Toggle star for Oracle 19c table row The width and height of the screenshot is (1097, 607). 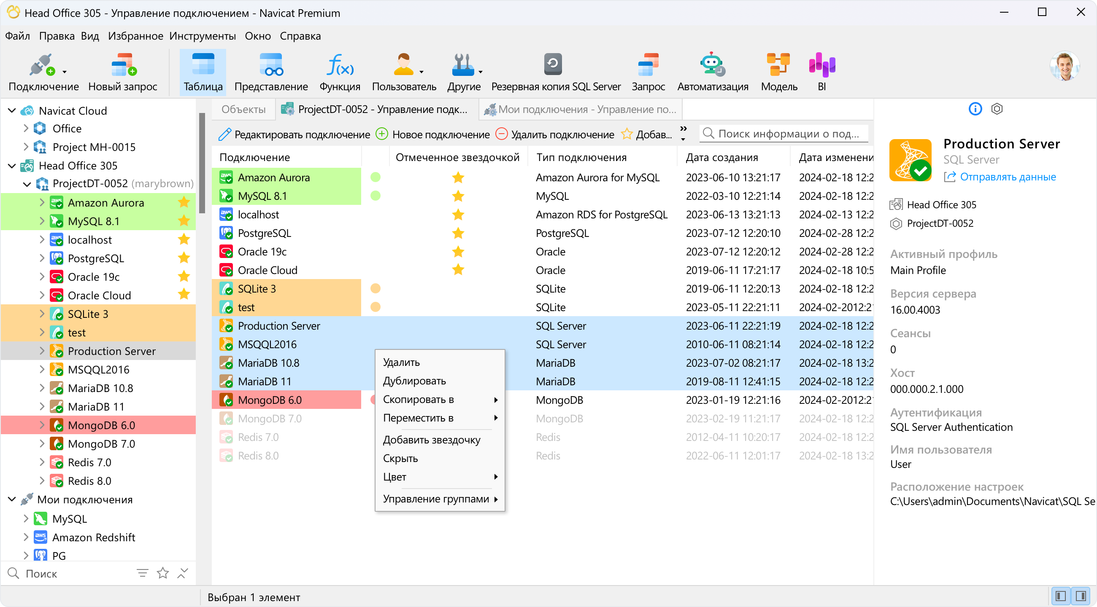pos(458,251)
